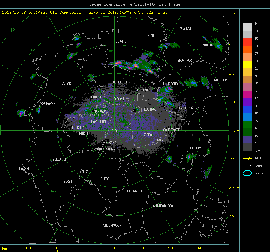
Task: Click the YADGIR city label
Action: click(208, 45)
